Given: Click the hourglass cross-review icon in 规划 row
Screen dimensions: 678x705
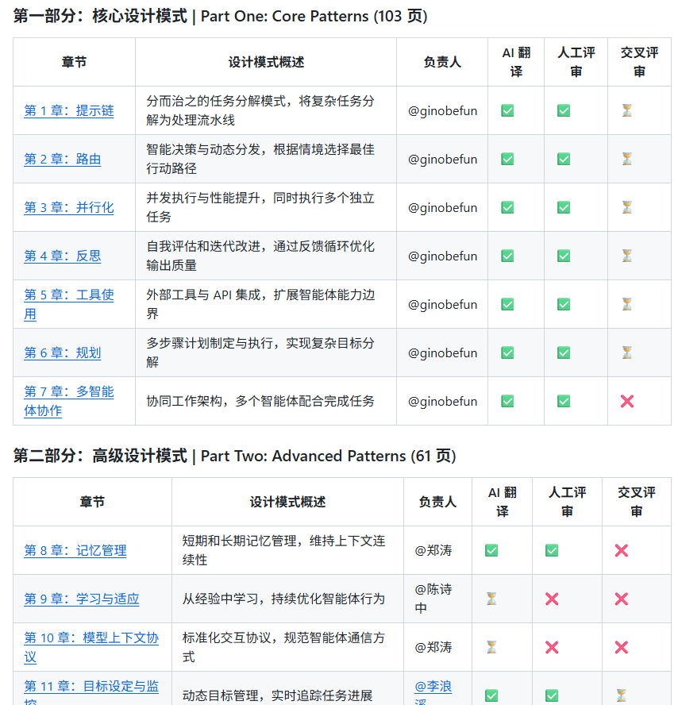Looking at the screenshot, I should (626, 352).
